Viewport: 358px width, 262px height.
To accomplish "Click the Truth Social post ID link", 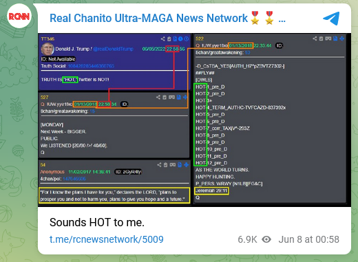I will tap(92, 66).
